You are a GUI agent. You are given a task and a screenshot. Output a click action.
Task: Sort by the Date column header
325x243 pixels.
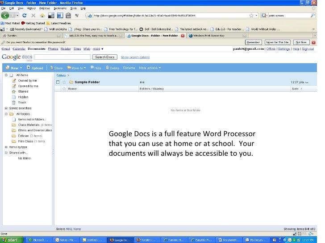click(296, 89)
